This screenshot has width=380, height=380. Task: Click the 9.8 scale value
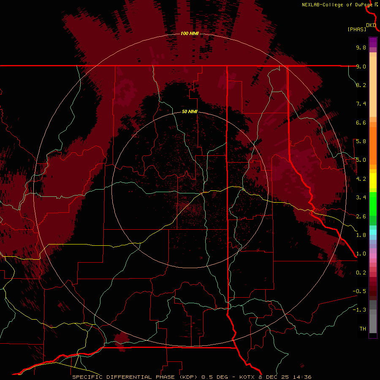(361, 47)
